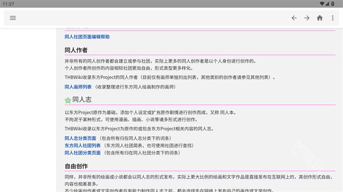Click the 自由创作 section heading
The height and width of the screenshot is (192, 343).
pos(76,166)
